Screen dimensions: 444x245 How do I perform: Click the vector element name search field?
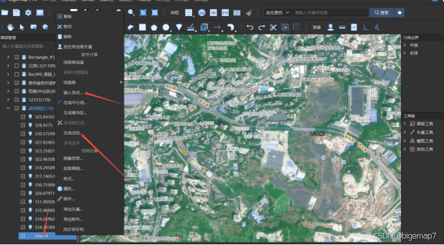click(x=28, y=46)
